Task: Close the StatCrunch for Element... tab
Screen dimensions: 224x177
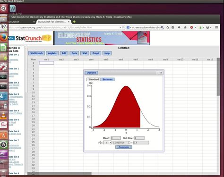Action: pyautogui.click(x=69, y=22)
